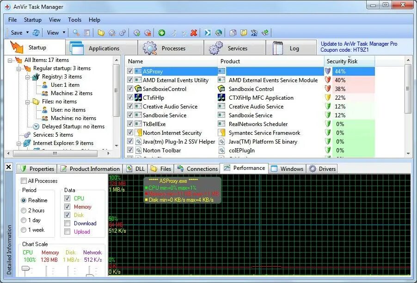This screenshot has width=417, height=283.
Task: Click the properties sheet toolbar icon
Action: (x=87, y=33)
